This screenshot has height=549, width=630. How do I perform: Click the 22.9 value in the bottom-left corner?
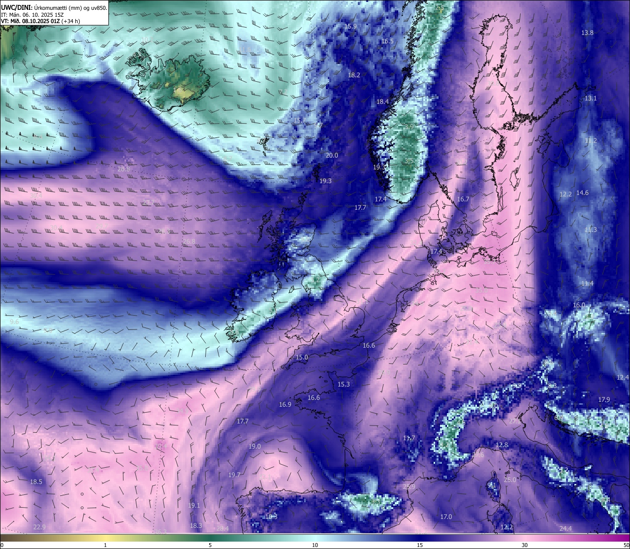point(39,527)
